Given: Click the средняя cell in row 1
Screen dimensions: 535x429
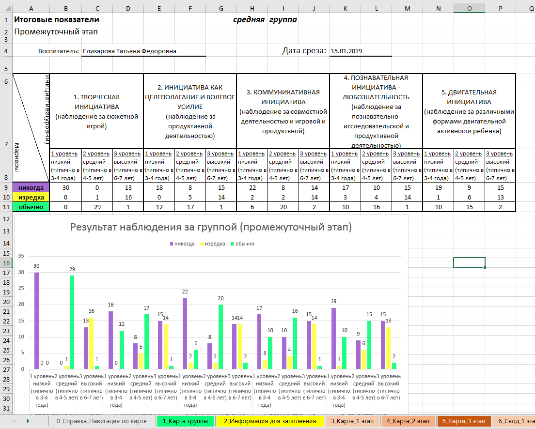Looking at the screenshot, I should (249, 20).
